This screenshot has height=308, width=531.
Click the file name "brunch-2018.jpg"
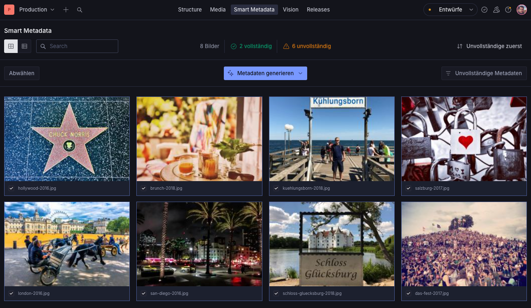coord(166,188)
